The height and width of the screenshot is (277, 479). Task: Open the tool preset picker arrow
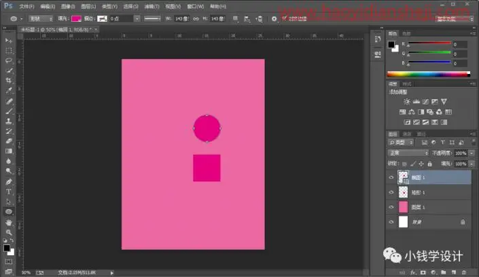click(21, 19)
